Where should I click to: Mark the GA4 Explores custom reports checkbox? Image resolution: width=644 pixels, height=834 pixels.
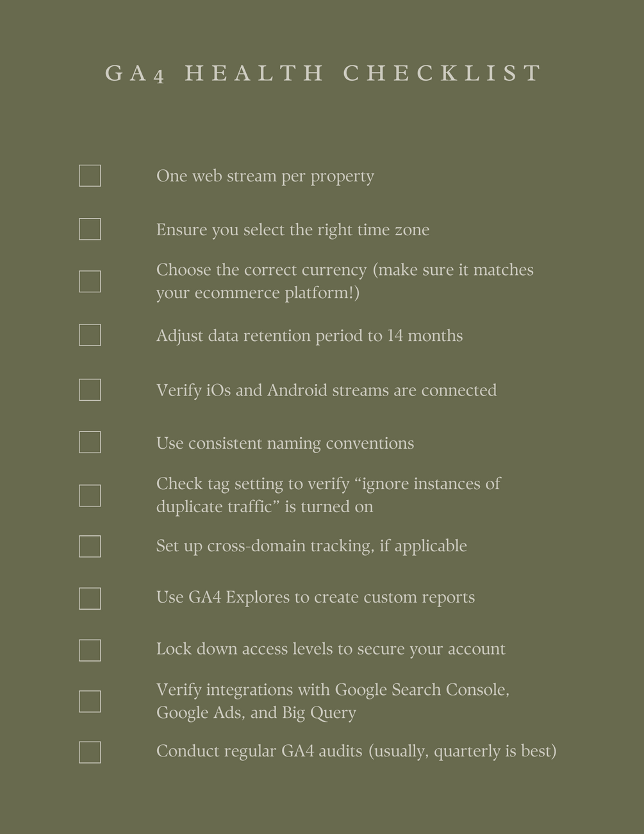(90, 598)
